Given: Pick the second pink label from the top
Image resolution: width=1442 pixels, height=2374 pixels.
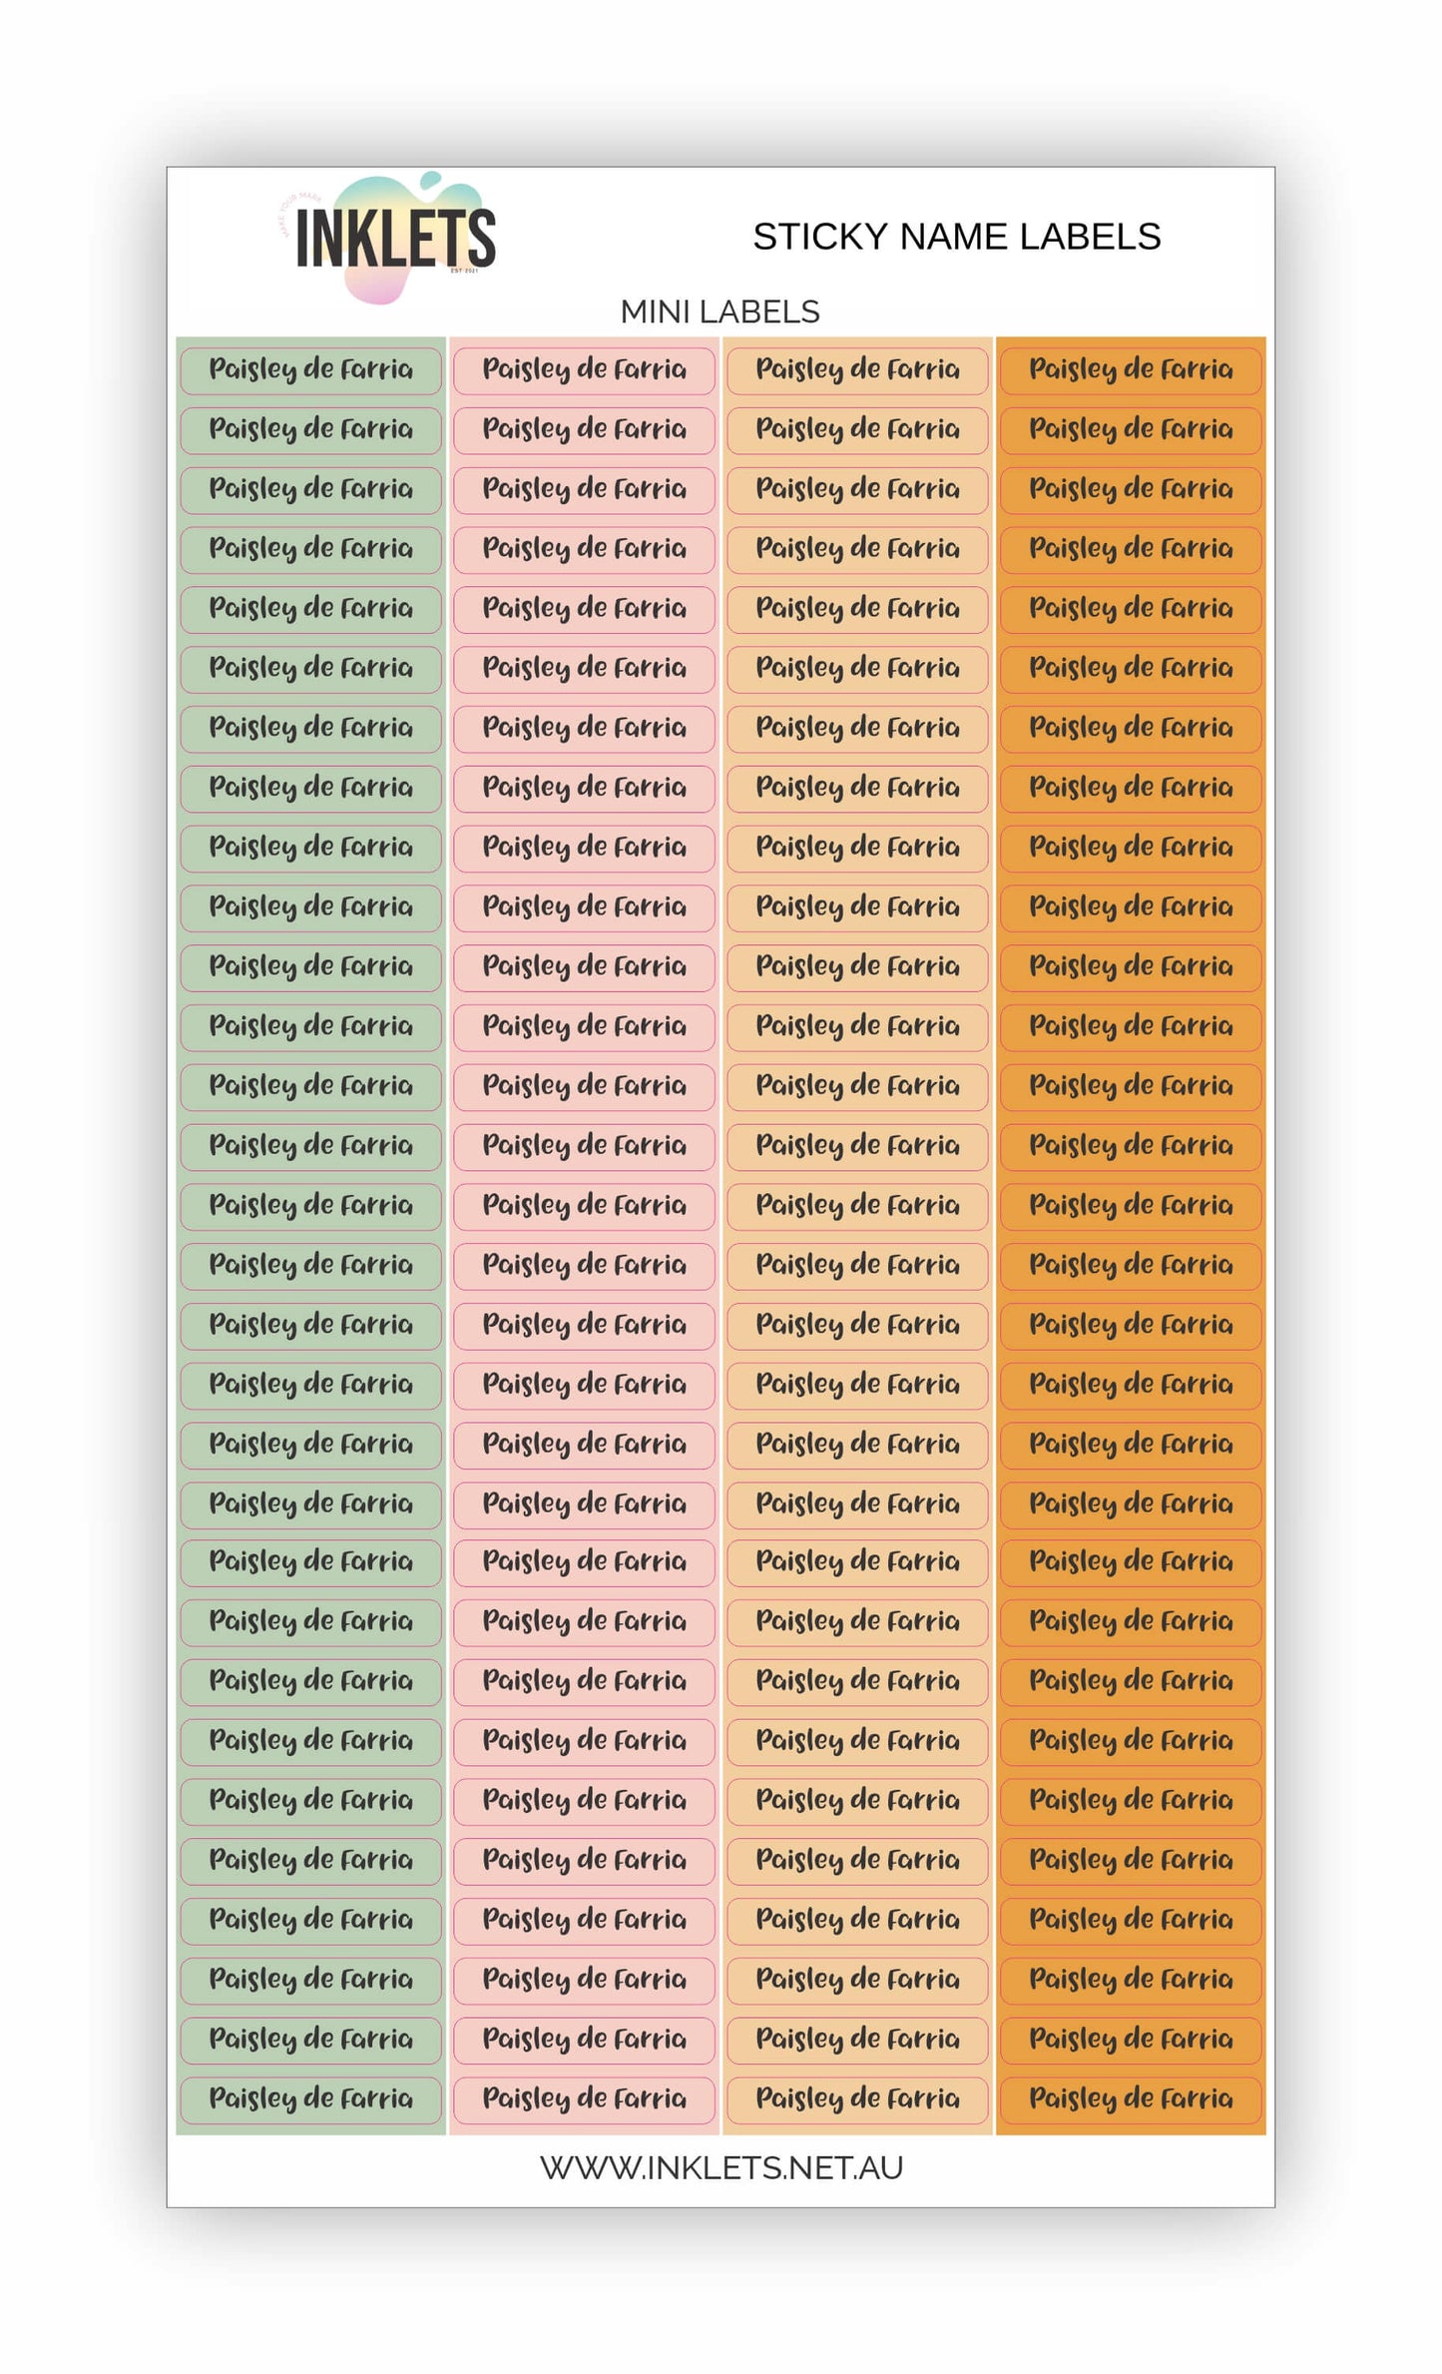Looking at the screenshot, I should [584, 430].
